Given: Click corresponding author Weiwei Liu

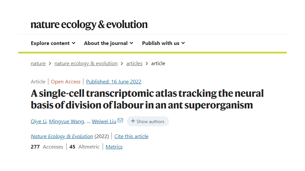Looking at the screenshot, I should pos(104,121).
